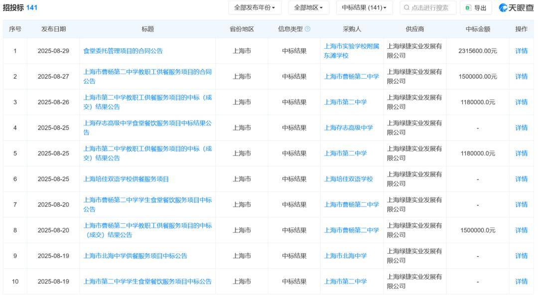Click the 中标金额 column header
This screenshot has height=299, width=538.
(x=477, y=29)
